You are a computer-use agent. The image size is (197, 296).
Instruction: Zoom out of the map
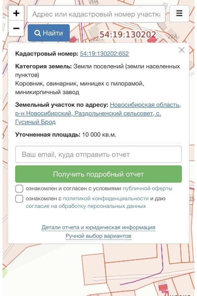click(16, 29)
